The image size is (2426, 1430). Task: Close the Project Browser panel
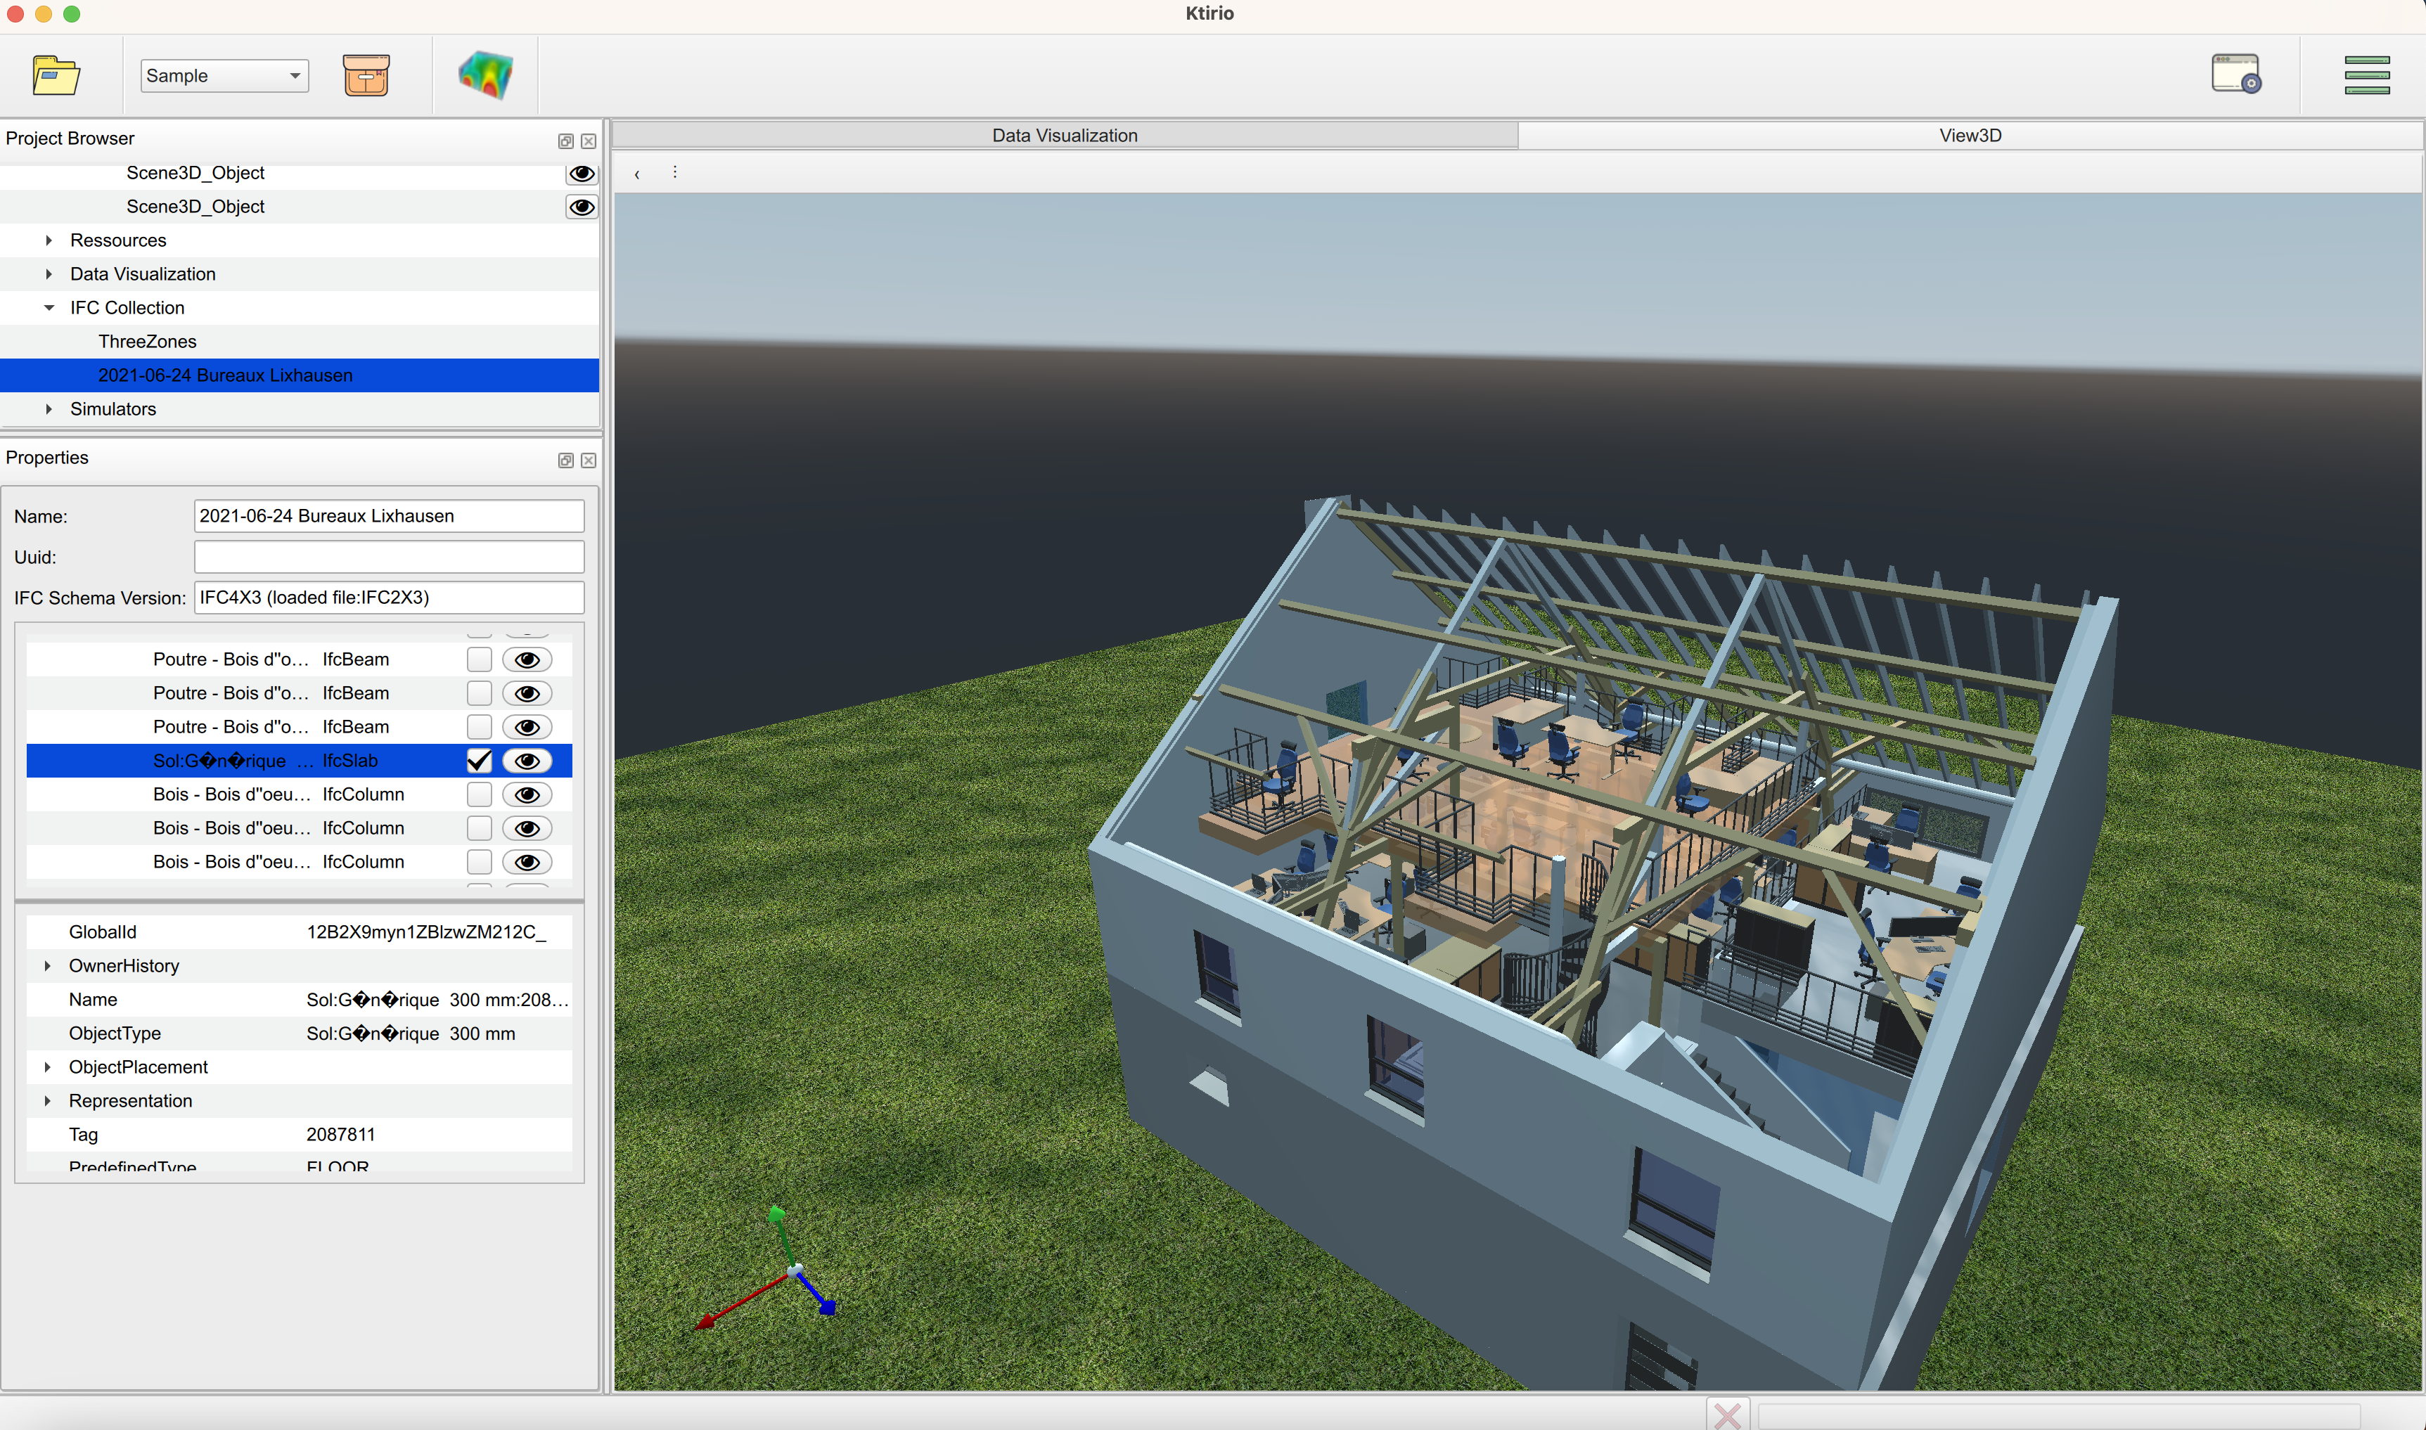click(588, 141)
